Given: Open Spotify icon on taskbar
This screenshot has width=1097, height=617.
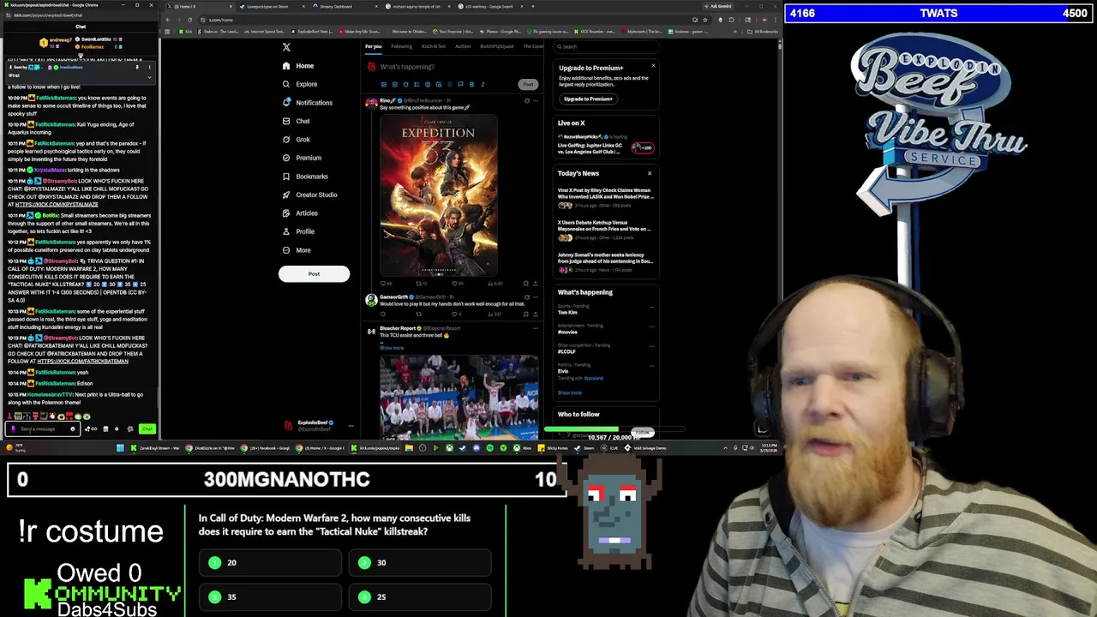Looking at the screenshot, I should tap(490, 447).
